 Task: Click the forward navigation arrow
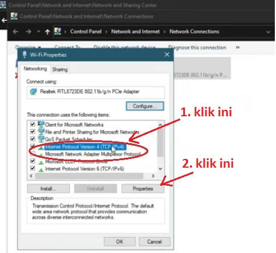(29, 32)
